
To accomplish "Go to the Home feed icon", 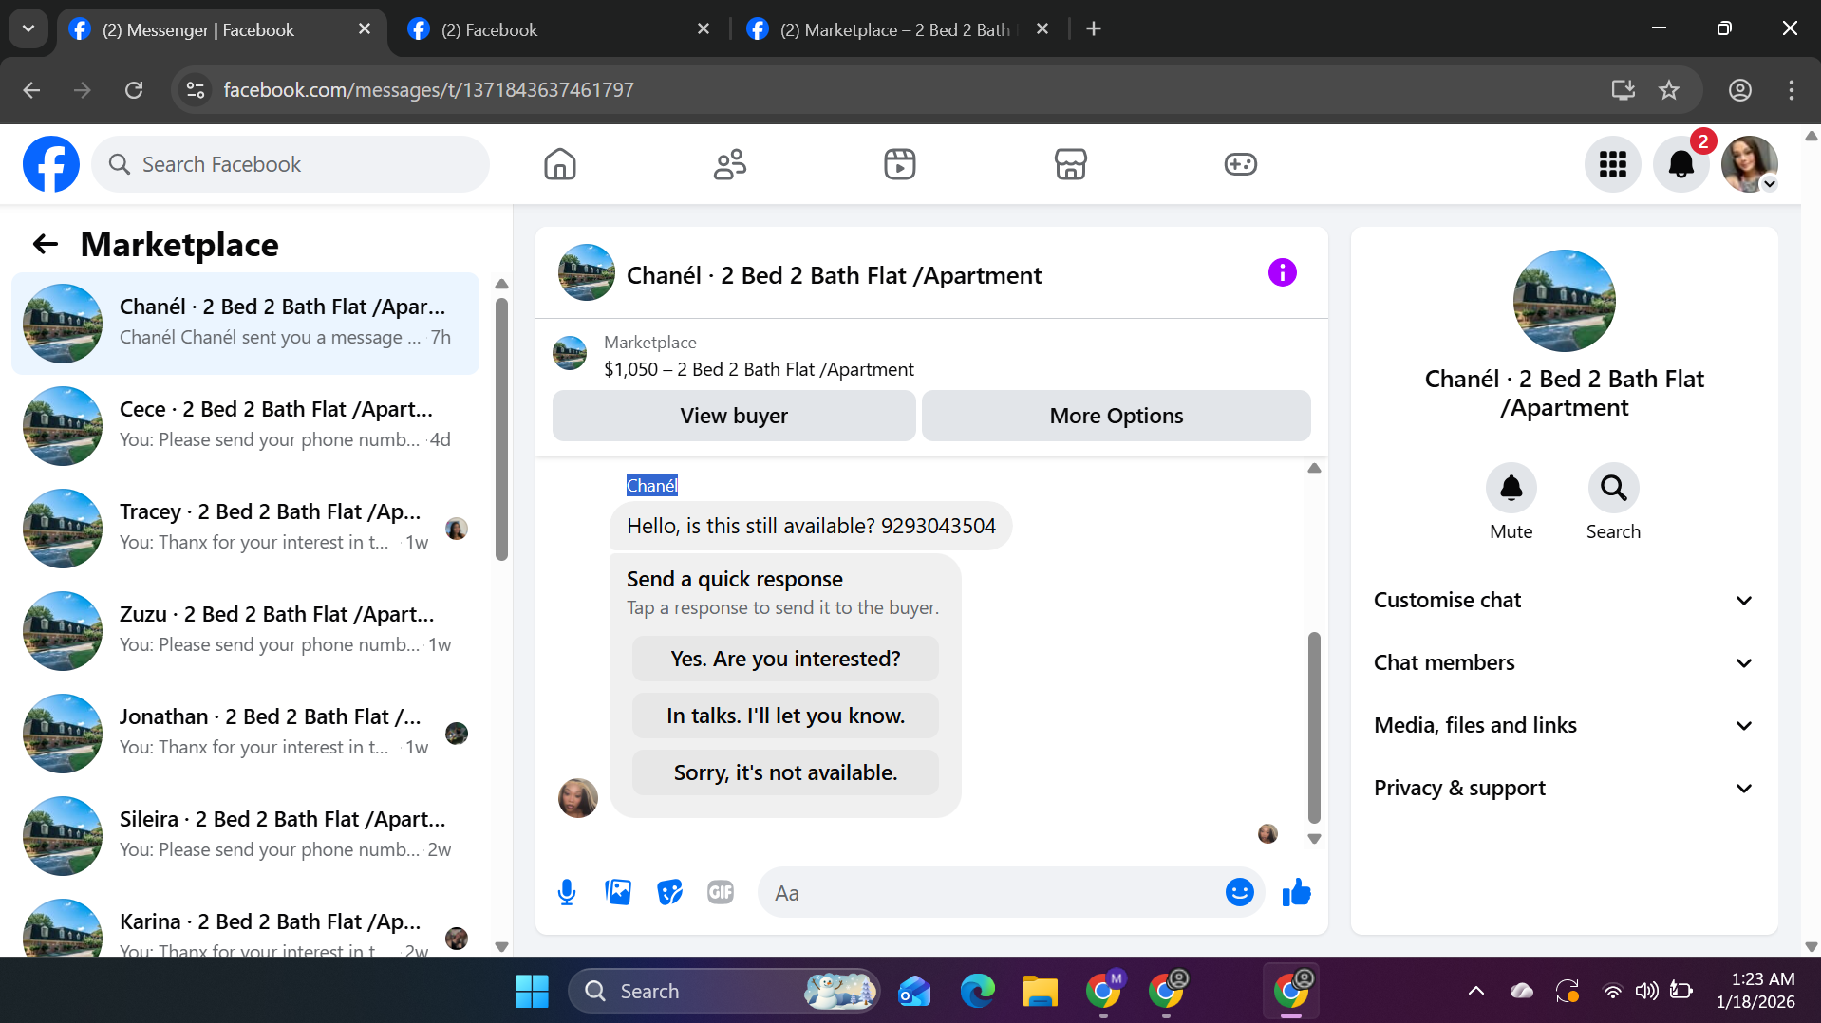I will [560, 164].
